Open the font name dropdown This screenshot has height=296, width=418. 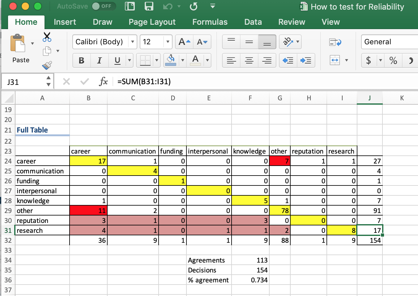tap(133, 42)
